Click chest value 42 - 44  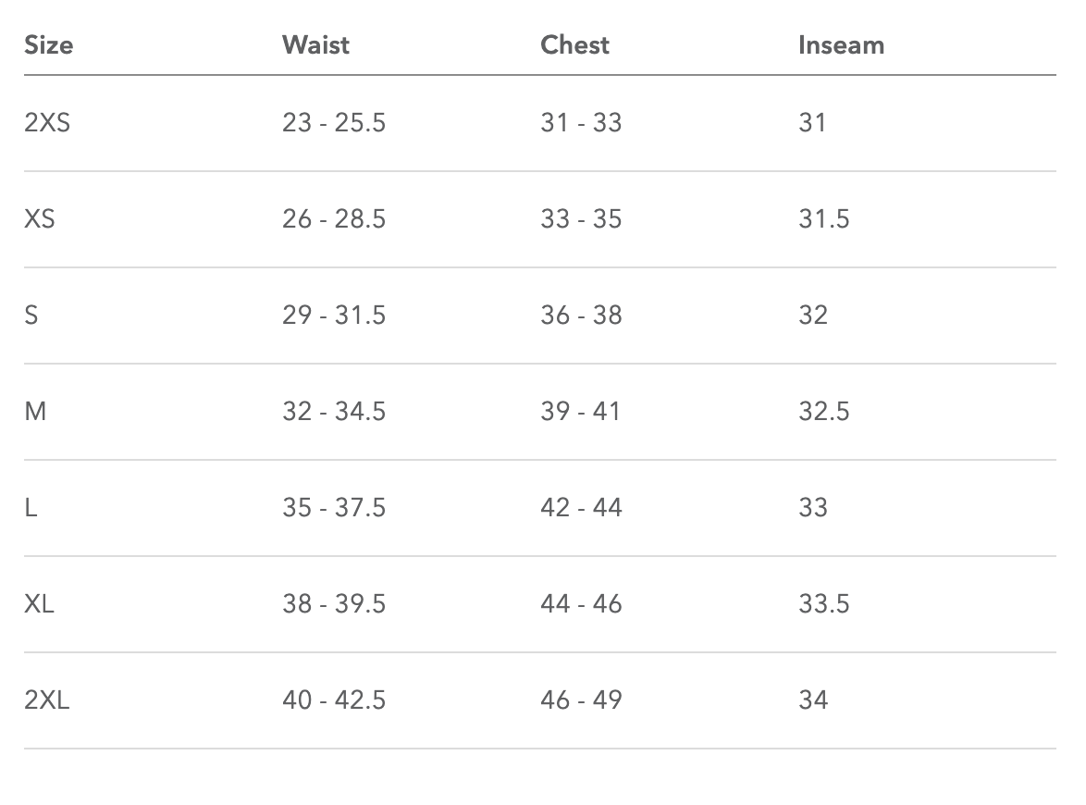point(581,508)
